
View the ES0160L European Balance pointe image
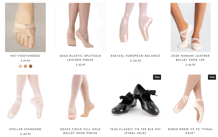135,27
